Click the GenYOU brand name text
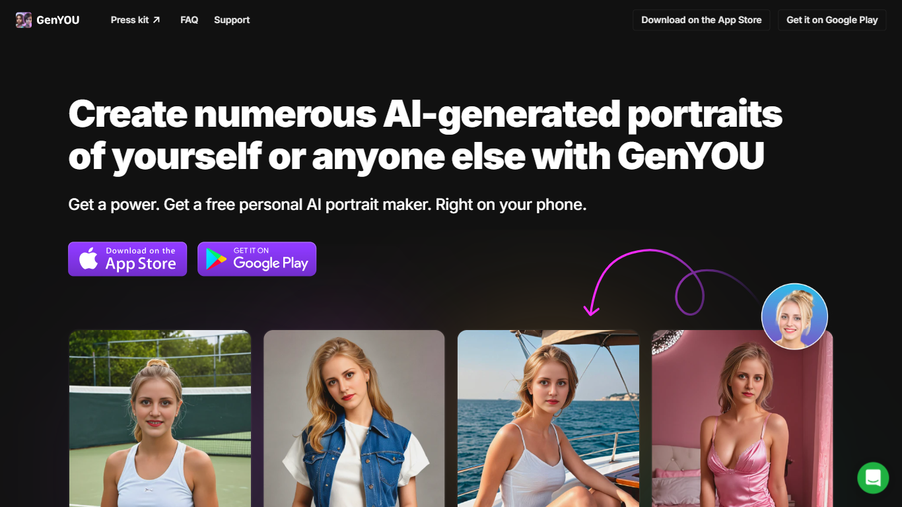This screenshot has width=902, height=507. (x=58, y=20)
